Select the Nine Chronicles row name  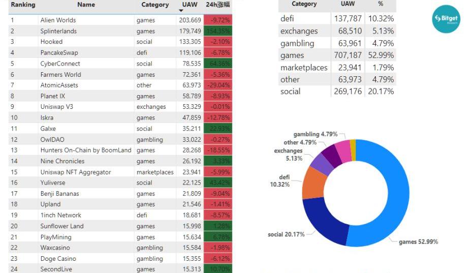62,161
